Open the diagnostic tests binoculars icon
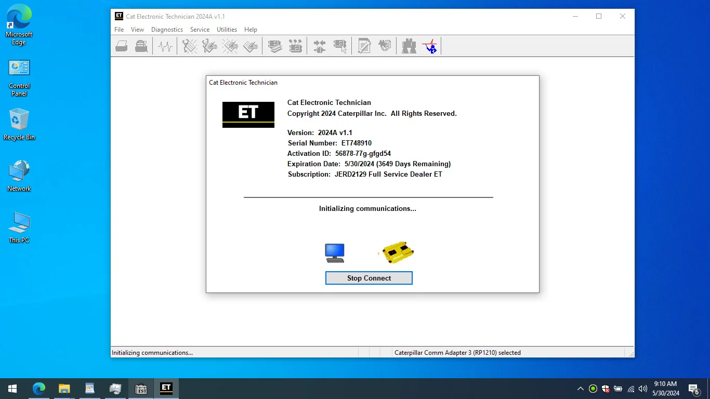This screenshot has width=710, height=399. point(409,46)
